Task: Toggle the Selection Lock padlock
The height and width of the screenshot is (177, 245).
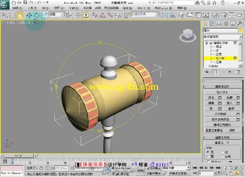Action: coord(41,168)
